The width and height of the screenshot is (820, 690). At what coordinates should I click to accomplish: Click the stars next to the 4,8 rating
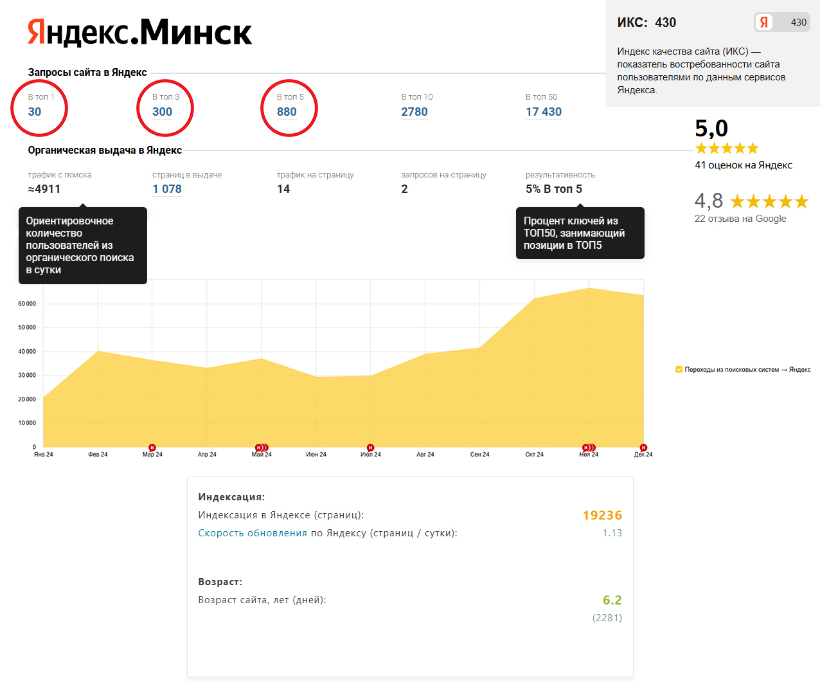[769, 202]
